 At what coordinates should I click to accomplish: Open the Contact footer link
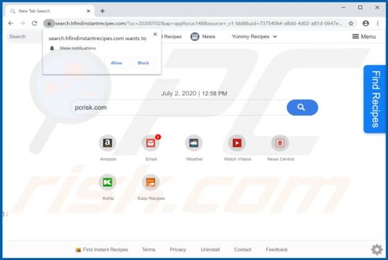242,250
